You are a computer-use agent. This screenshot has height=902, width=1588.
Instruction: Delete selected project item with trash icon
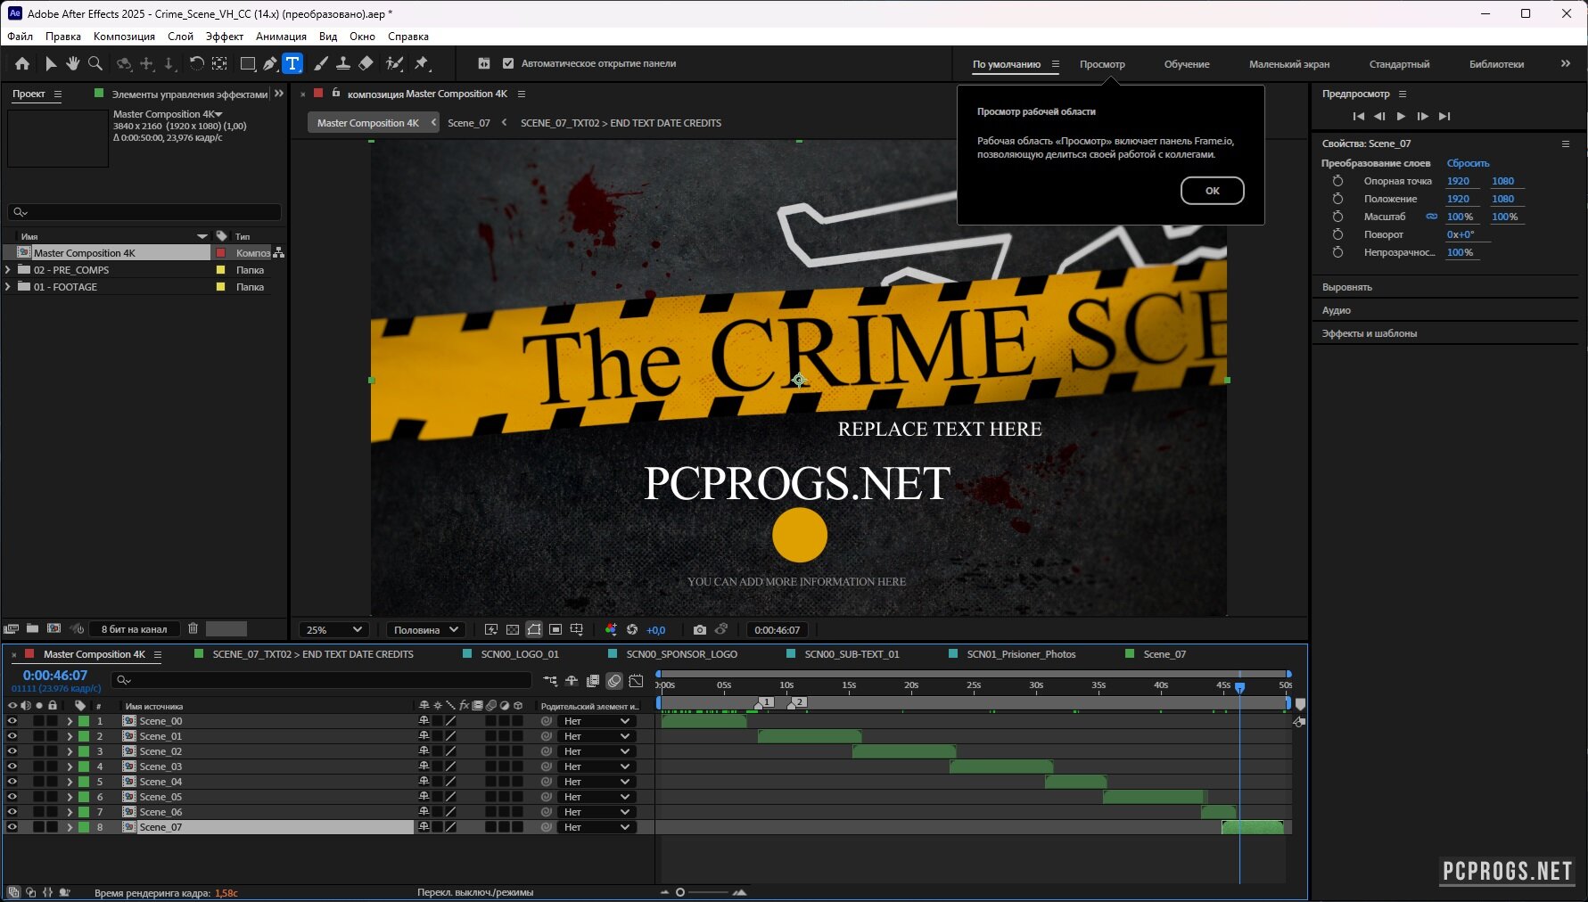tap(193, 628)
